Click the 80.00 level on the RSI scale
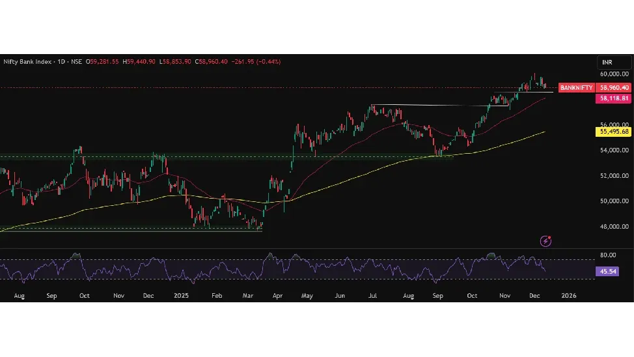The height and width of the screenshot is (357, 634). pyautogui.click(x=608, y=255)
